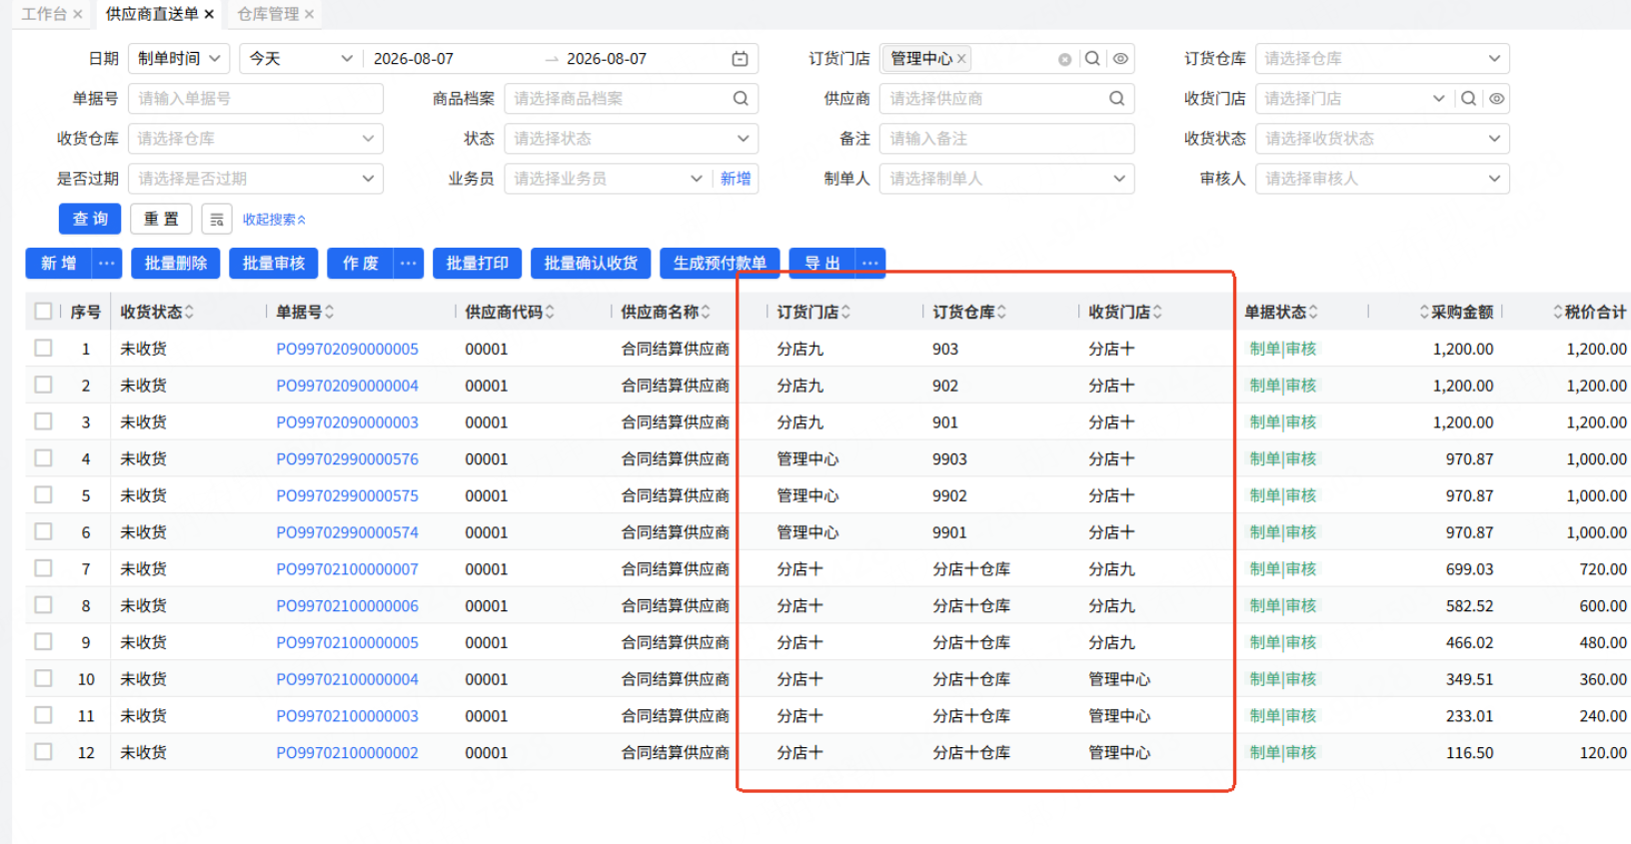Clear the 订货门店 selection
Screen dimensions: 1631x844
point(1064,59)
